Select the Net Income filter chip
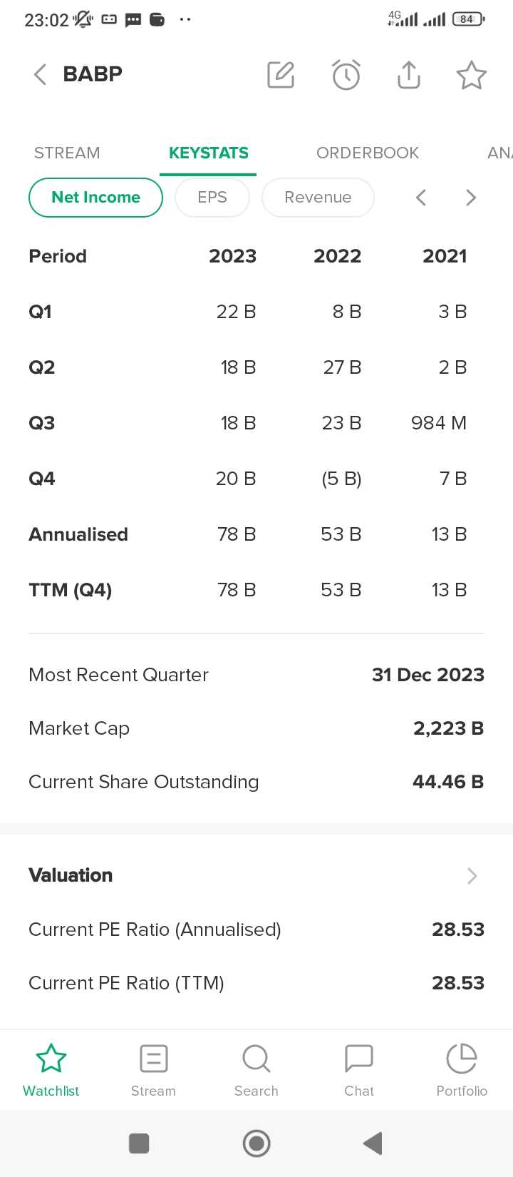 (95, 198)
